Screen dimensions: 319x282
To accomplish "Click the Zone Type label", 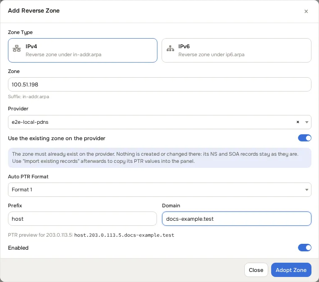I will click(x=20, y=32).
